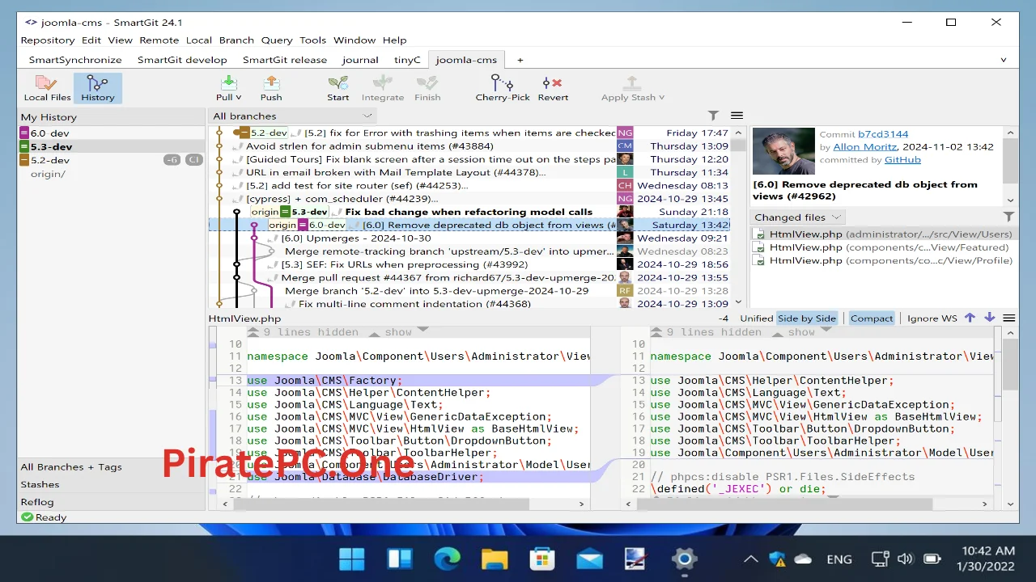The width and height of the screenshot is (1036, 582).
Task: Open Windows Start menu in taskbar
Action: 351,559
